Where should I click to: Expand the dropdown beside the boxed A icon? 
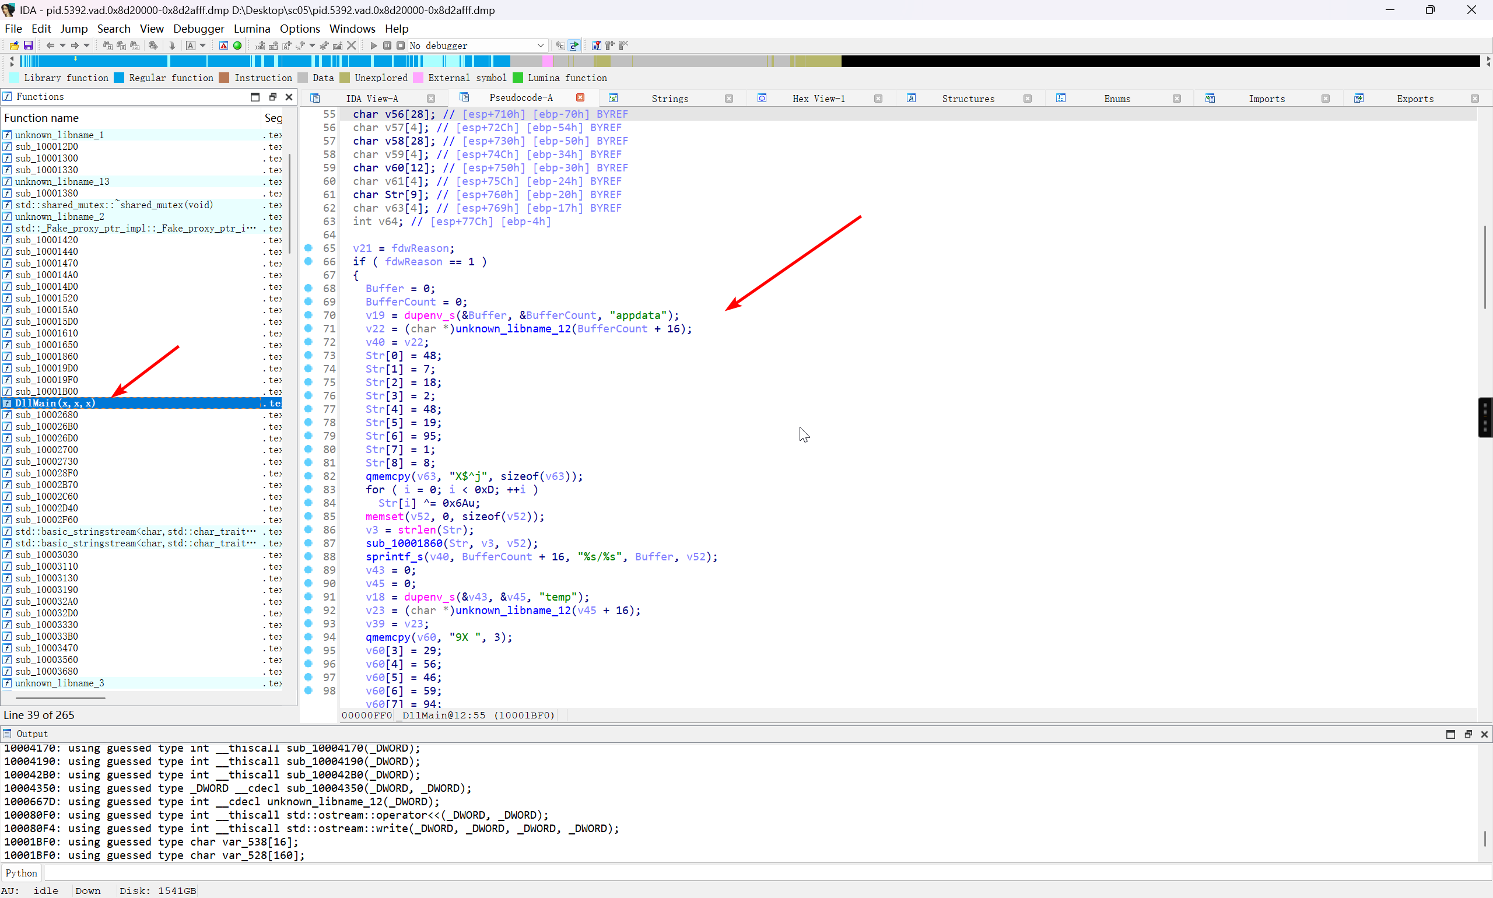tap(203, 45)
